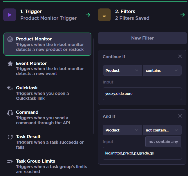The image size is (188, 176).
Task: Click green arrow after Trigger step
Action: pyautogui.click(x=88, y=15)
